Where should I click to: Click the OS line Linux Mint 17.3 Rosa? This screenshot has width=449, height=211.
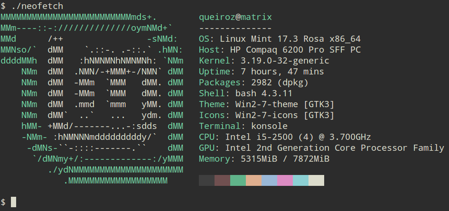pos(280,39)
